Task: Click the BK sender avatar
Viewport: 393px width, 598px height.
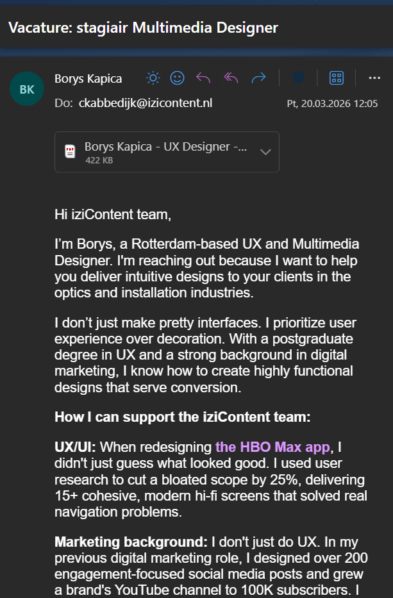Action: coord(27,90)
